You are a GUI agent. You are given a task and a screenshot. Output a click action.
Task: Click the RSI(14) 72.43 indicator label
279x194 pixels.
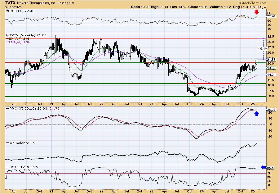(x=22, y=11)
